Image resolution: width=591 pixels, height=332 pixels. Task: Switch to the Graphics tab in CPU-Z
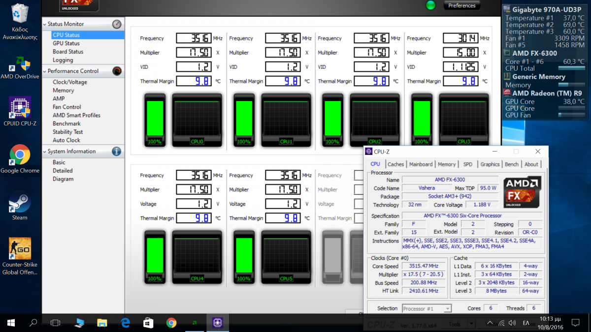(x=490, y=164)
